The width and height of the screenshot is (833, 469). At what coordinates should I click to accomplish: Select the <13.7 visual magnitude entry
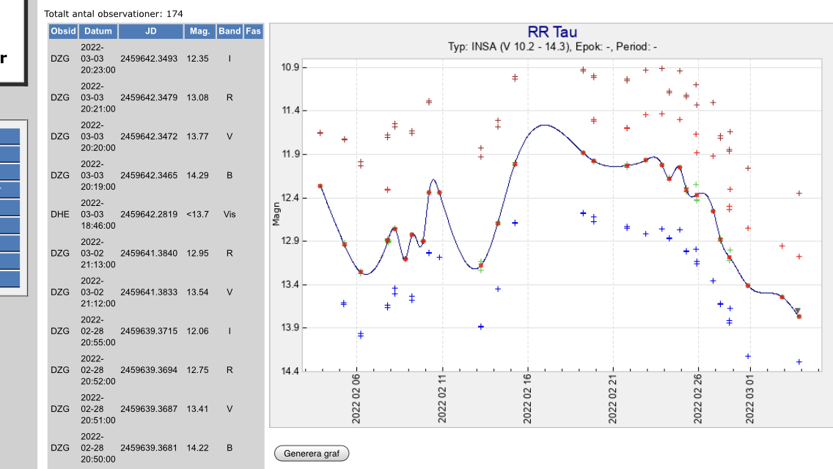coord(197,215)
